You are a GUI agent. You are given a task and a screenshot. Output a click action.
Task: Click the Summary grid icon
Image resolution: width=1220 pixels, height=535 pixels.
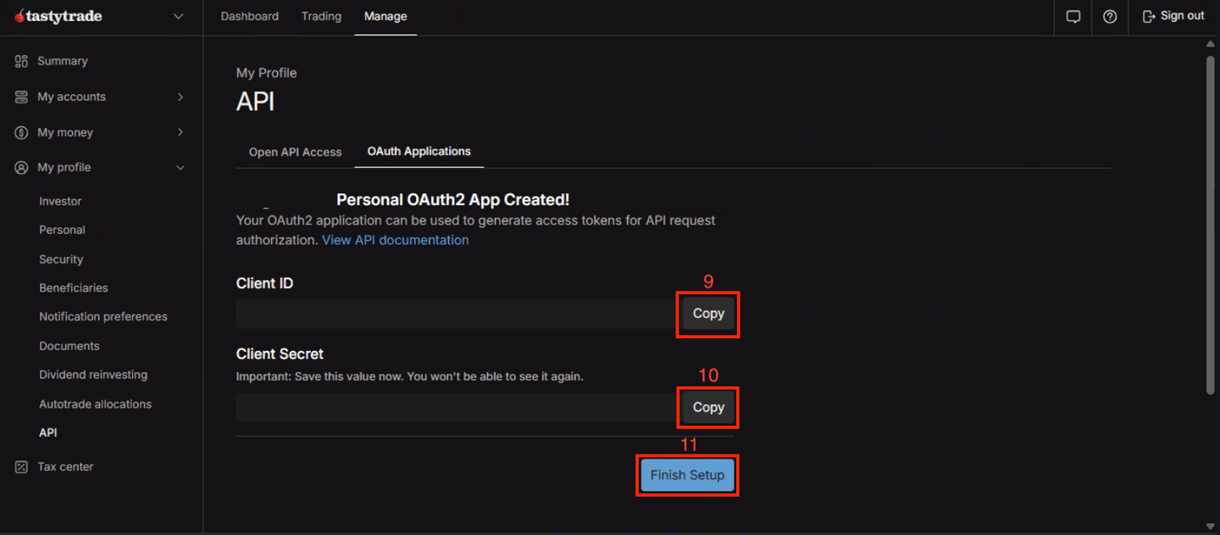tap(21, 61)
